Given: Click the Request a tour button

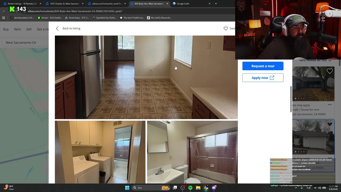Looking at the screenshot, I should pyautogui.click(x=263, y=66).
